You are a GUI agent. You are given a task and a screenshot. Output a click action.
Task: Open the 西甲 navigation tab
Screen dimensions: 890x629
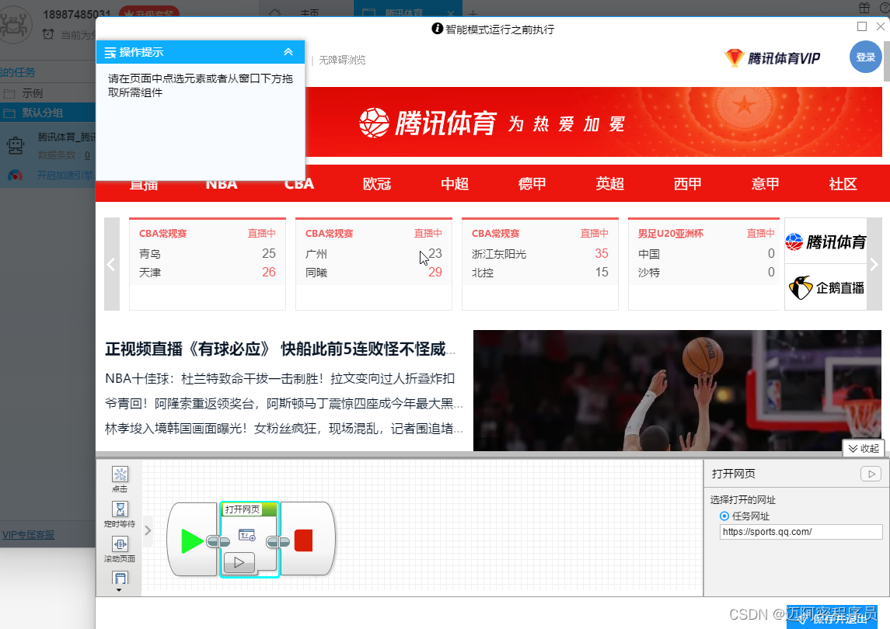[x=687, y=184]
